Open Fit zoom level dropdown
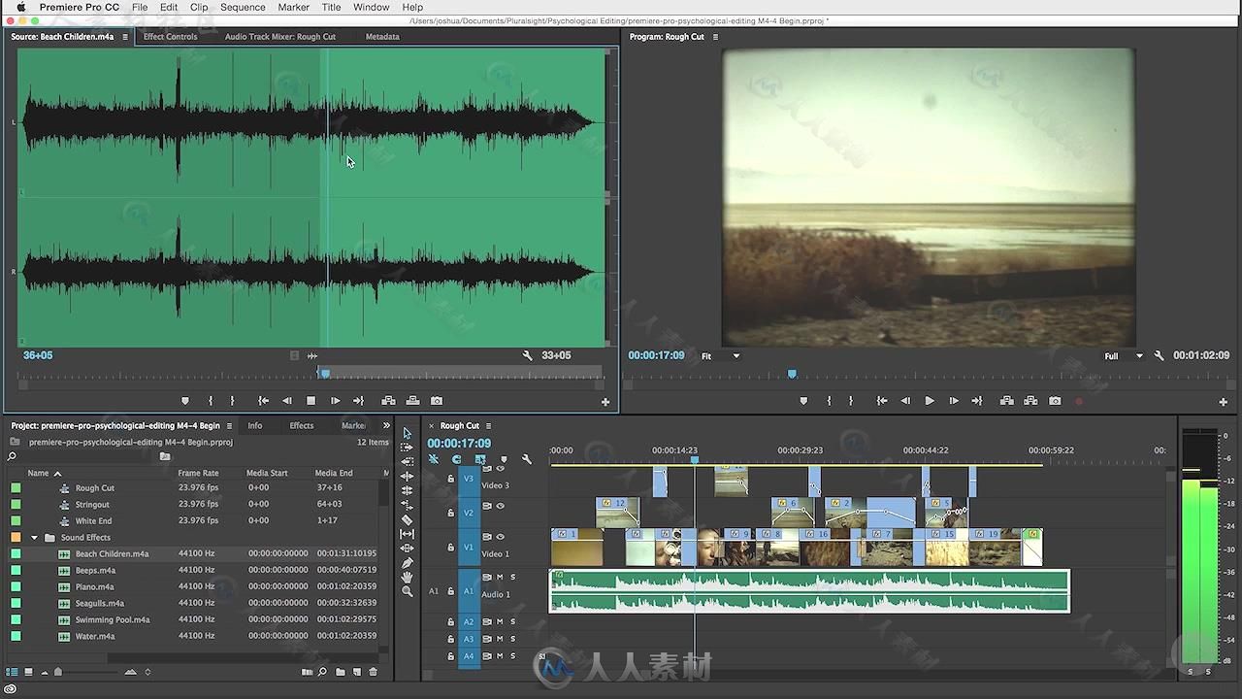 (720, 356)
